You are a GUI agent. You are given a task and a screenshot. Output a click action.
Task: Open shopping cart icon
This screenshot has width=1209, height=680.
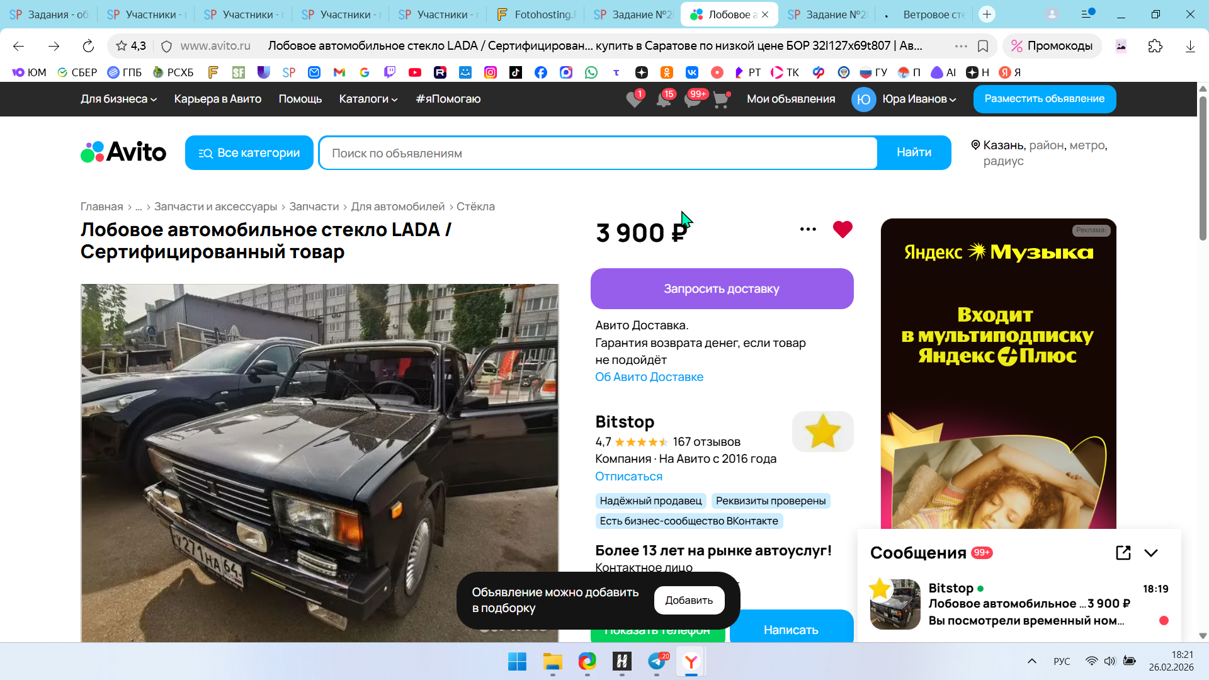coord(720,99)
